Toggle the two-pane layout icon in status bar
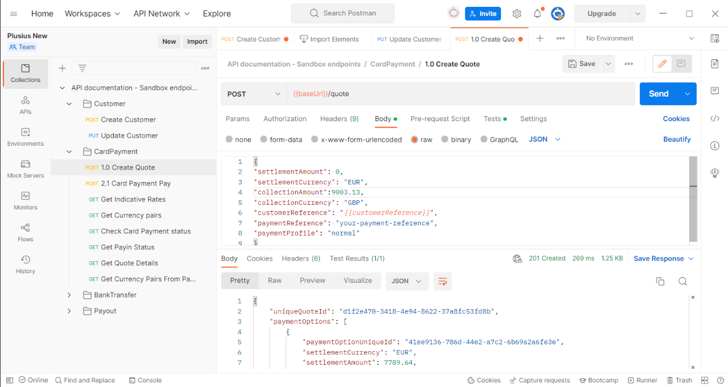This screenshot has height=387, width=728. coord(705,380)
